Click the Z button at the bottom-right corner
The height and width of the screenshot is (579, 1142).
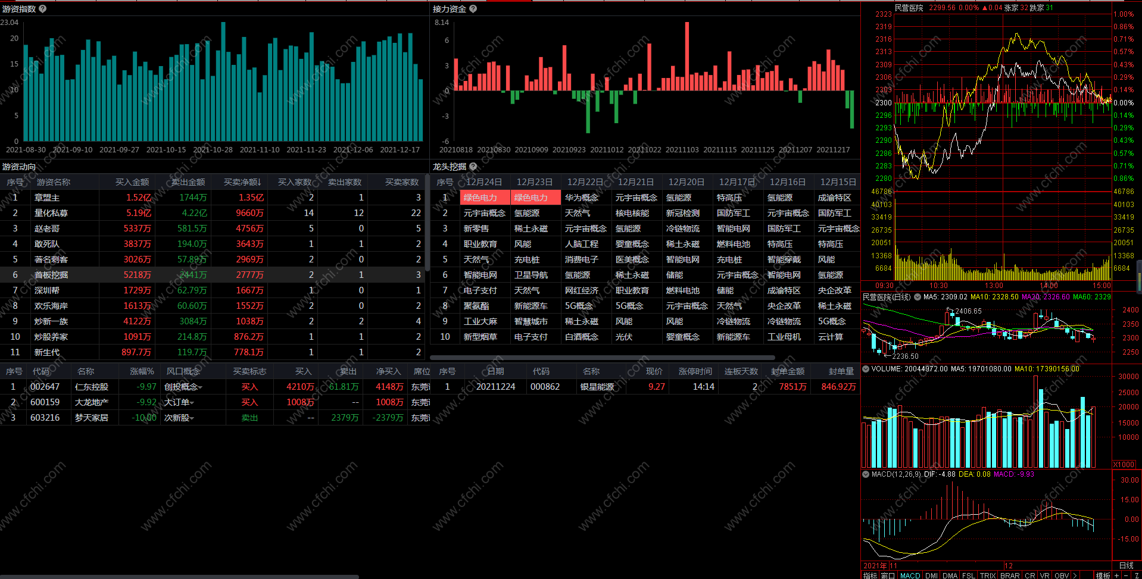[1136, 575]
